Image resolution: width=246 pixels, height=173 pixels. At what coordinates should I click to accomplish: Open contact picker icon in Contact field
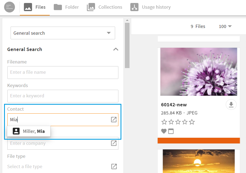click(114, 120)
